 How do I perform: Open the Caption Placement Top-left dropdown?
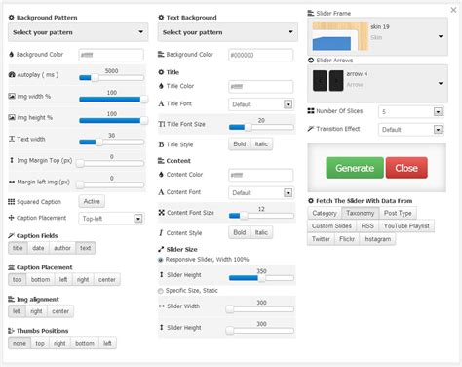111,219
